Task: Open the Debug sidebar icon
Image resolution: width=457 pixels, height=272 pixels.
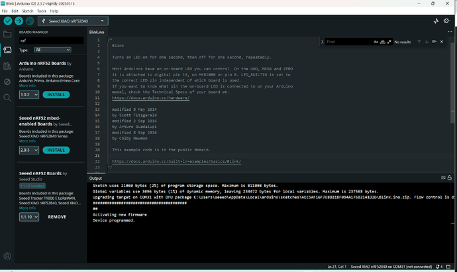Action: point(7,82)
